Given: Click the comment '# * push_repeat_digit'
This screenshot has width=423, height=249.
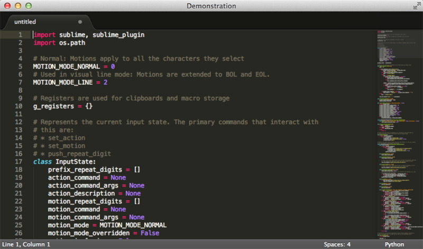Looking at the screenshot, I should (72, 154).
